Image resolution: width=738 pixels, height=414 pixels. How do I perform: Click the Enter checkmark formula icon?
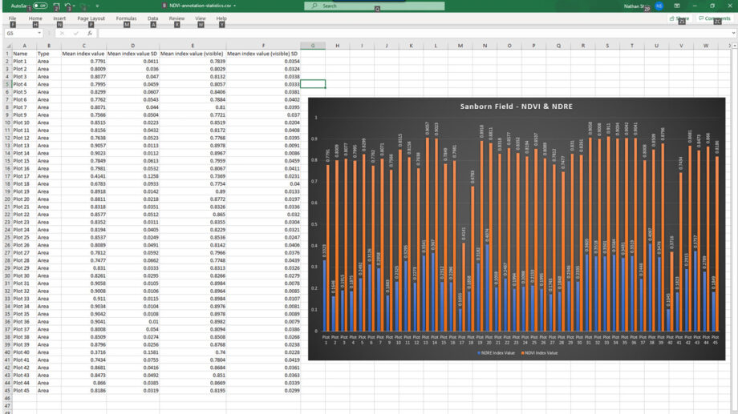click(x=75, y=34)
